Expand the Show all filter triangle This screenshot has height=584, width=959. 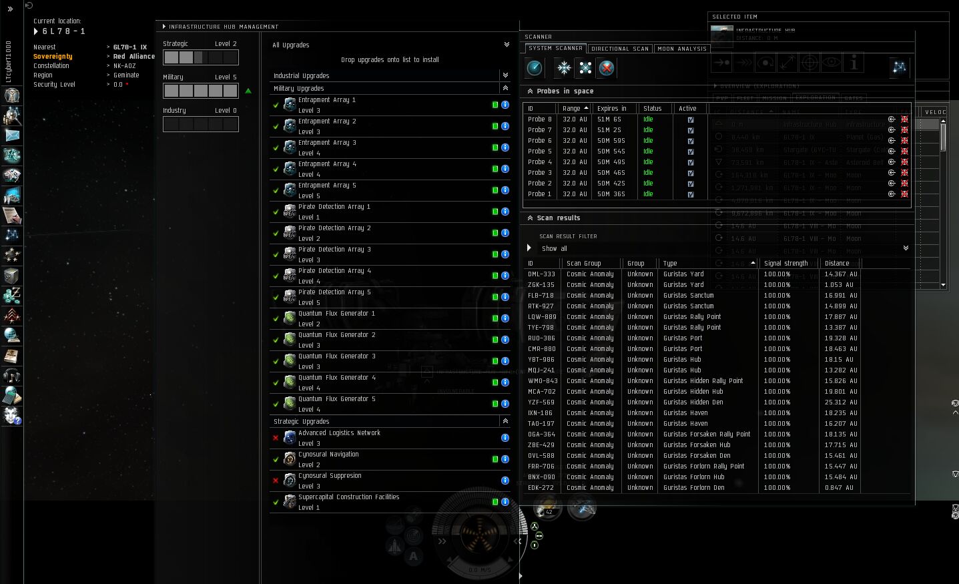pyautogui.click(x=529, y=248)
